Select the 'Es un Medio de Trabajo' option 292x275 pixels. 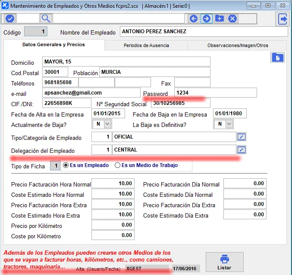point(117,165)
